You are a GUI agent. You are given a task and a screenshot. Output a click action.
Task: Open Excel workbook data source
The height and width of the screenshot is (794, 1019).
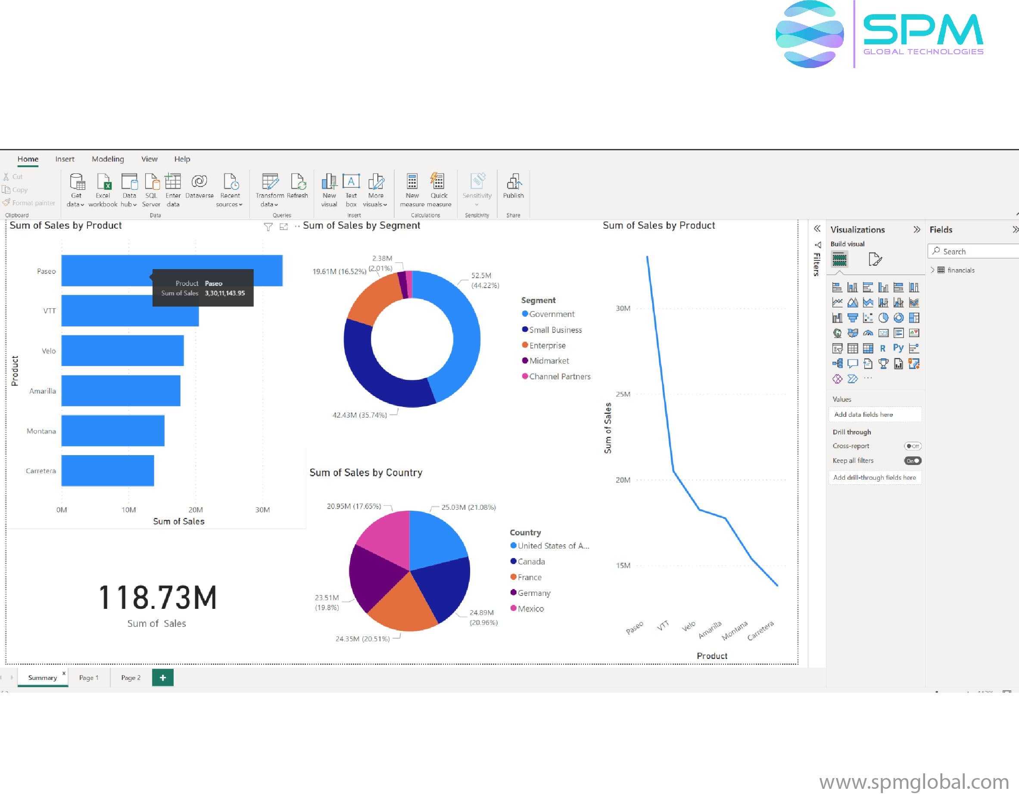coord(103,190)
